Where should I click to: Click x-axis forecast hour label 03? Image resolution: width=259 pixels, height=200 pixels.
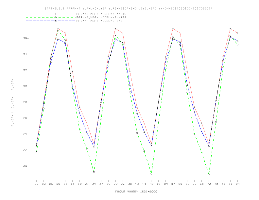44,184
